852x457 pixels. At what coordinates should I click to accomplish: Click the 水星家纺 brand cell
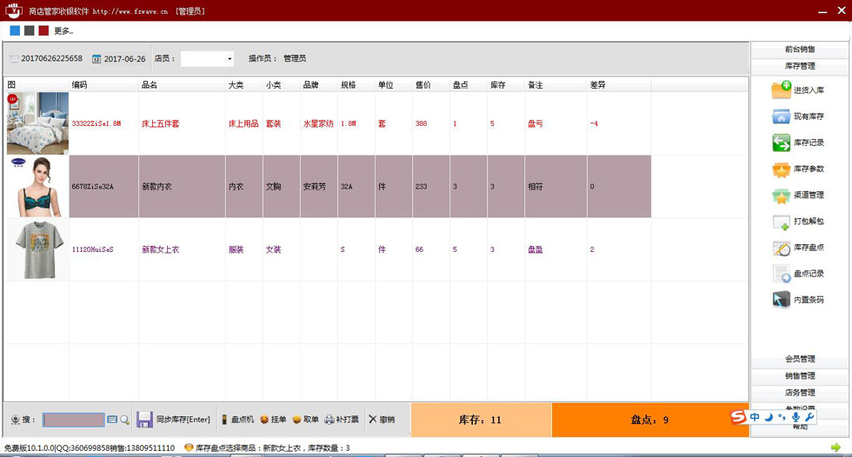point(318,123)
